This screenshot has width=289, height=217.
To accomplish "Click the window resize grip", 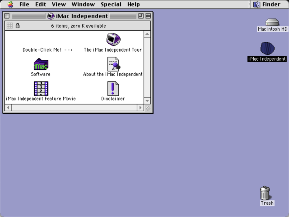I will click(x=148, y=108).
